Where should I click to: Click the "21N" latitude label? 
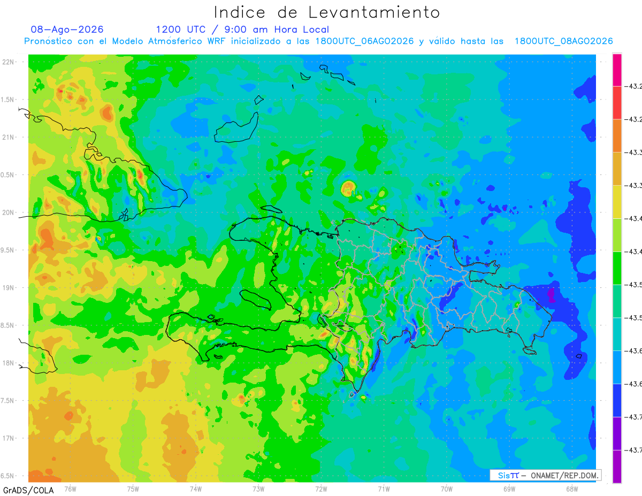[8, 137]
